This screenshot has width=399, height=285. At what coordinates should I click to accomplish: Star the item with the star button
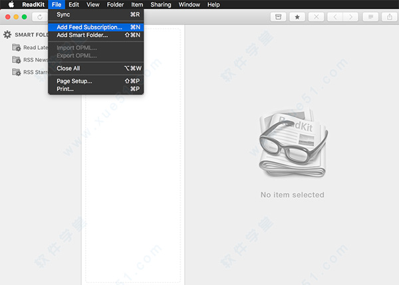297,17
